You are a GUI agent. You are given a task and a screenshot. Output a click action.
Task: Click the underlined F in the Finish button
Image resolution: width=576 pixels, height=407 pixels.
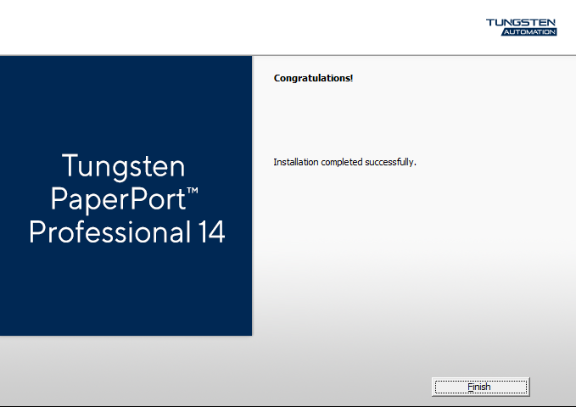coord(469,387)
